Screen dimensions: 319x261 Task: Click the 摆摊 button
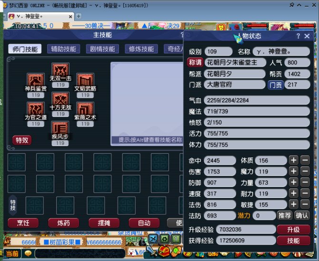click(x=104, y=223)
